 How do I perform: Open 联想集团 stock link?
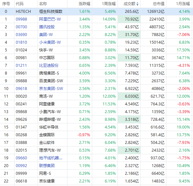(47, 165)
